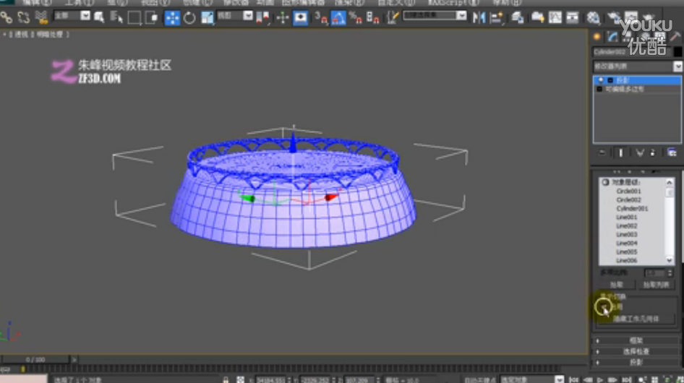The image size is (684, 383).
Task: Activate the Select and Scale tool
Action: pyautogui.click(x=208, y=18)
